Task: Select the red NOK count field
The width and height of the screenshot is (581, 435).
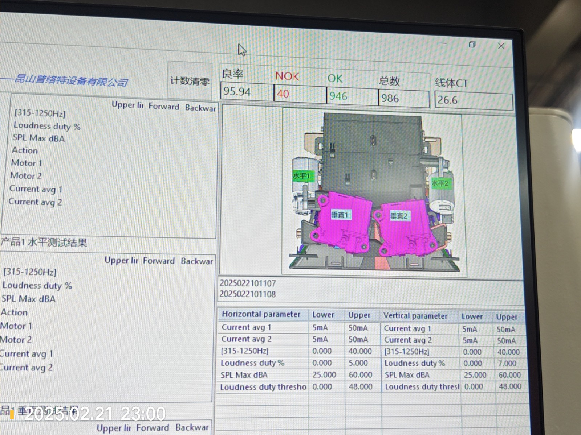Action: click(x=300, y=94)
